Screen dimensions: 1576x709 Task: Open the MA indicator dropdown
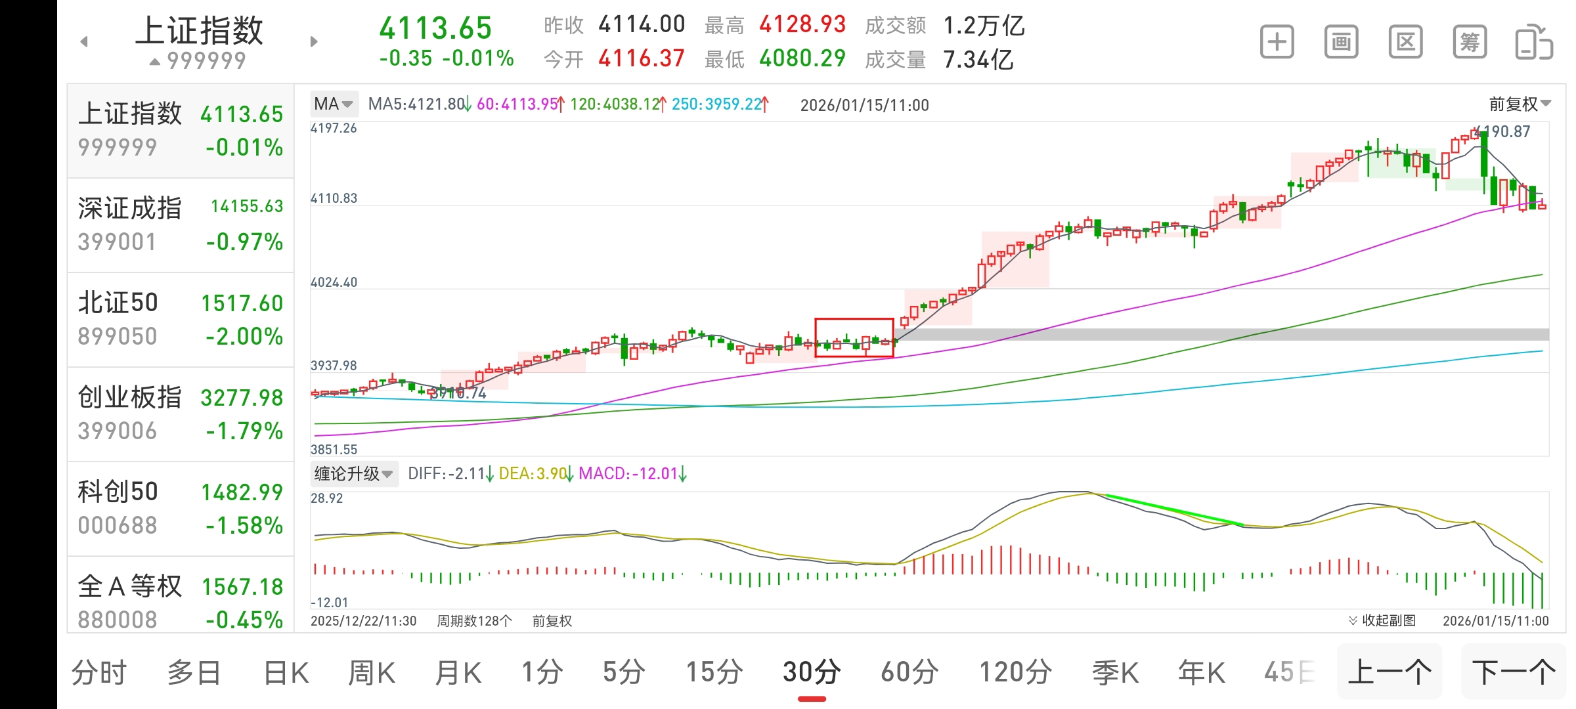click(x=334, y=104)
